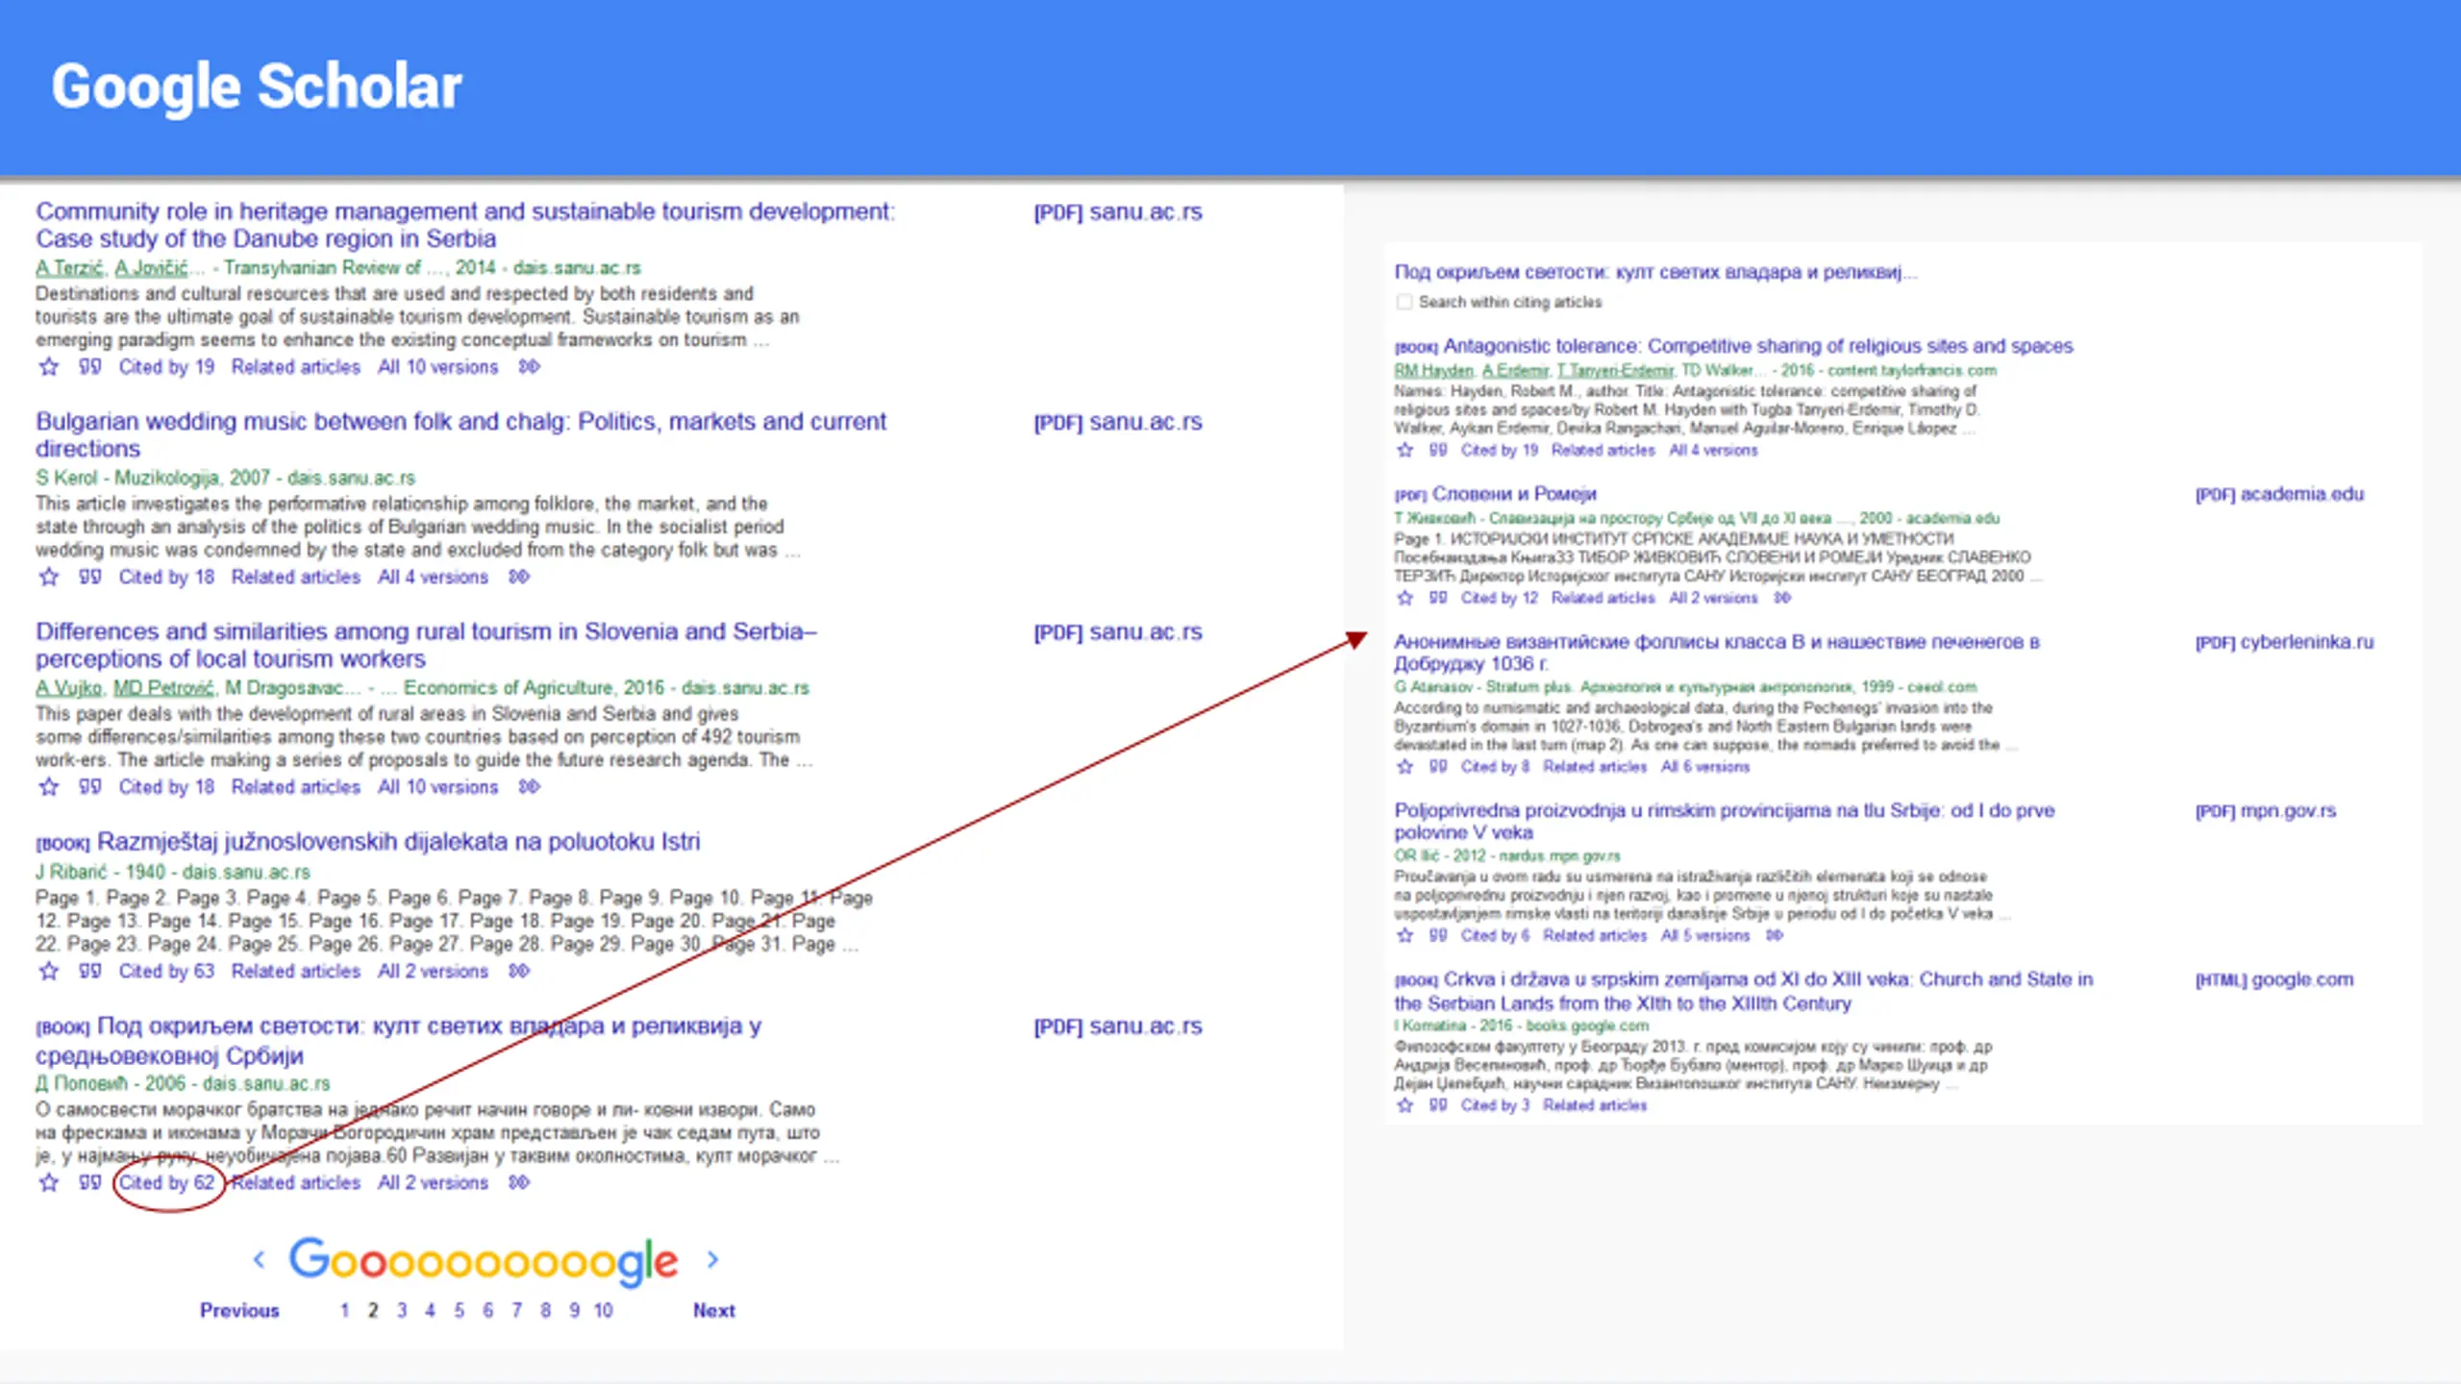
Task: Open the mpn.gov.rs PDF link
Action: [x=2265, y=811]
